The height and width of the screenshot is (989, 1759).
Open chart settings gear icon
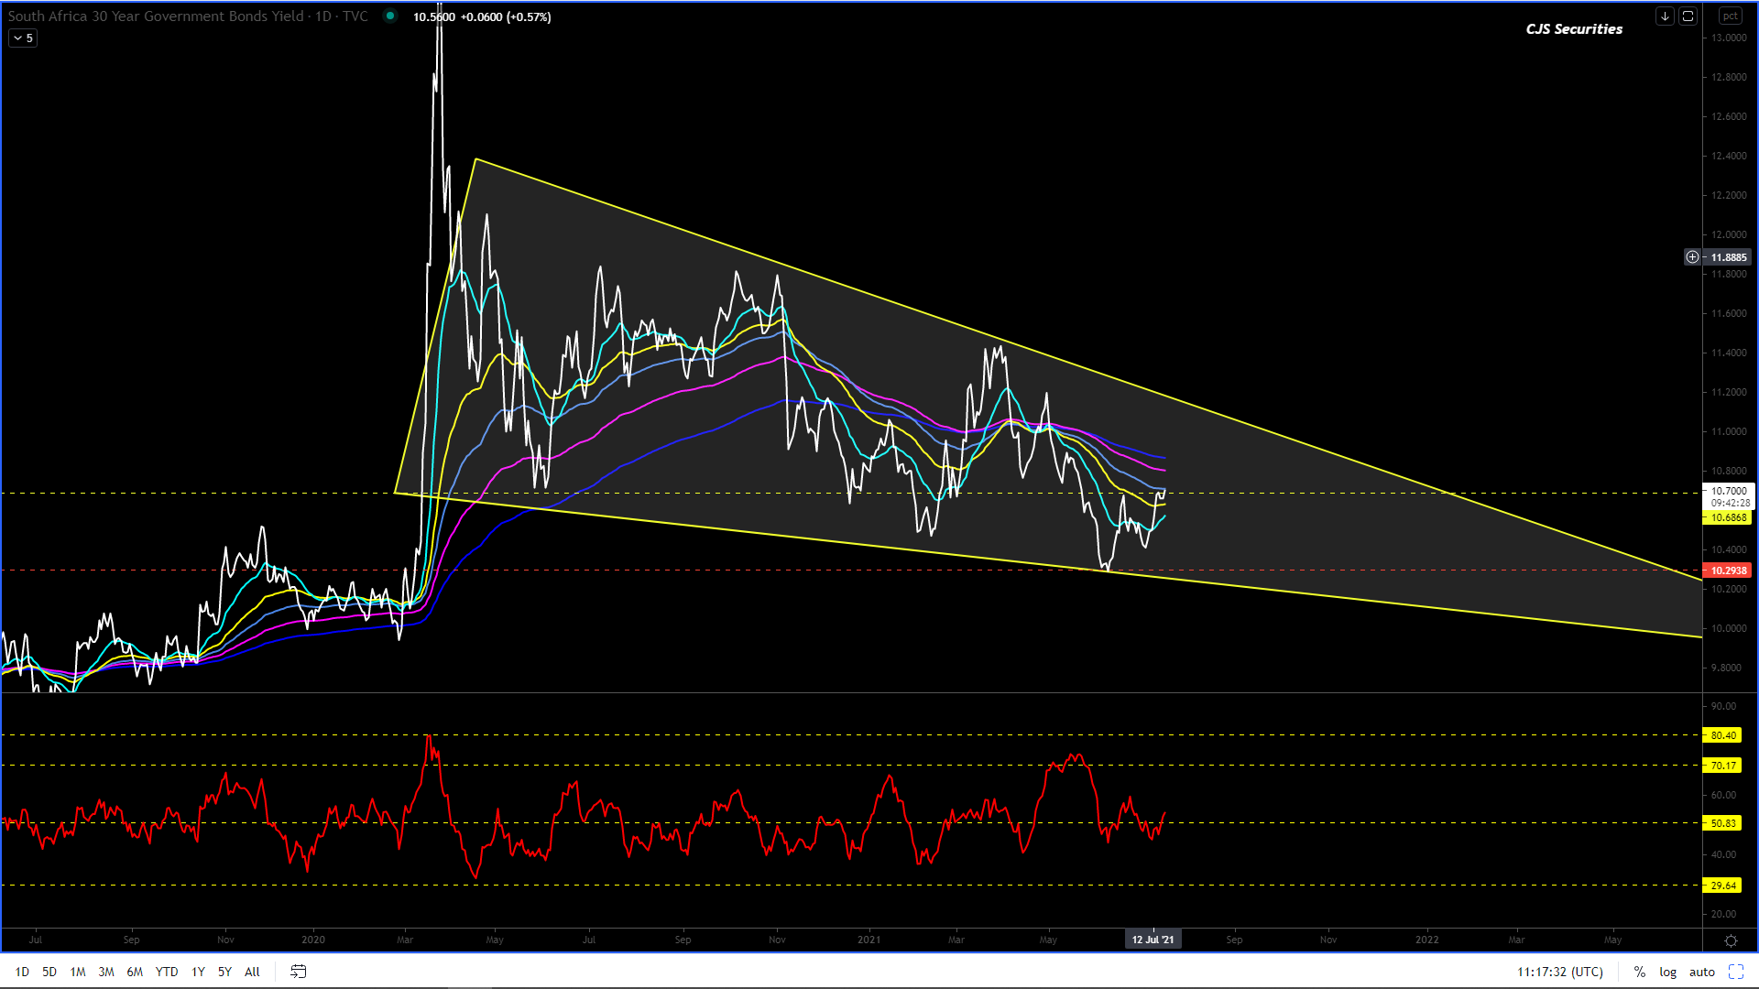1730,940
